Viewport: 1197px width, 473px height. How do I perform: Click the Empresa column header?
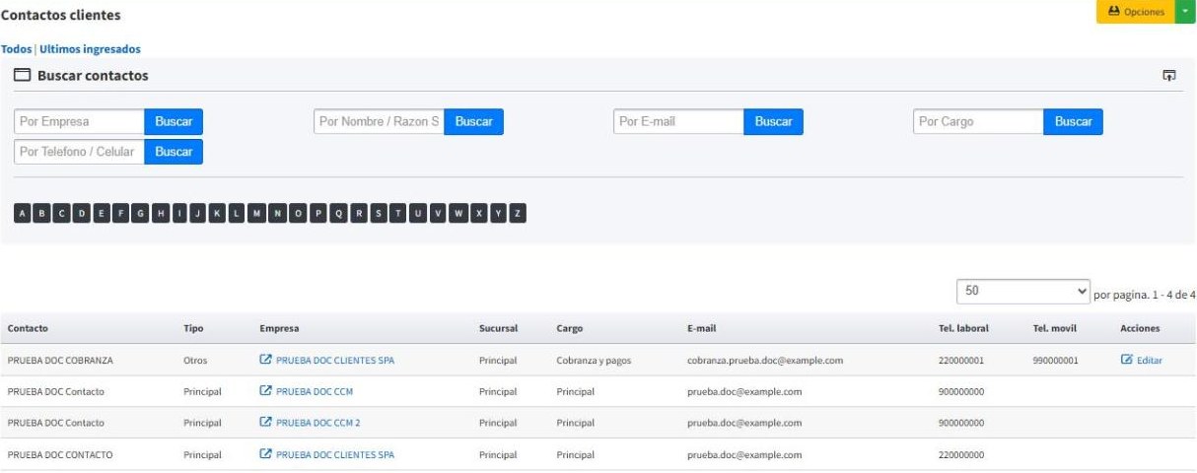coord(279,328)
